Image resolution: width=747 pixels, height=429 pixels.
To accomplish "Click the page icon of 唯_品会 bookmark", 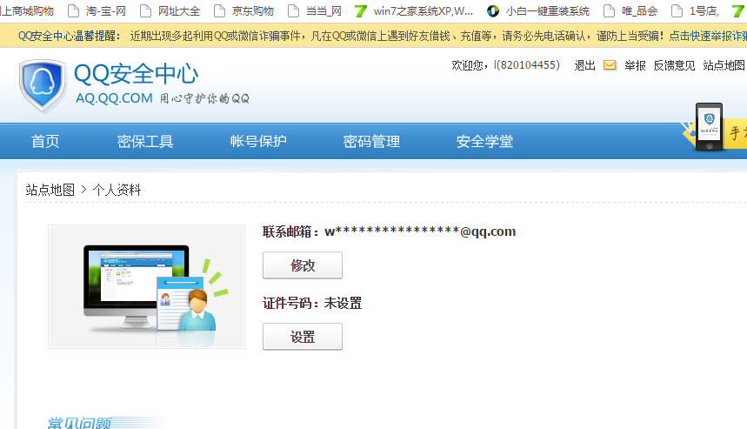I will coord(609,11).
